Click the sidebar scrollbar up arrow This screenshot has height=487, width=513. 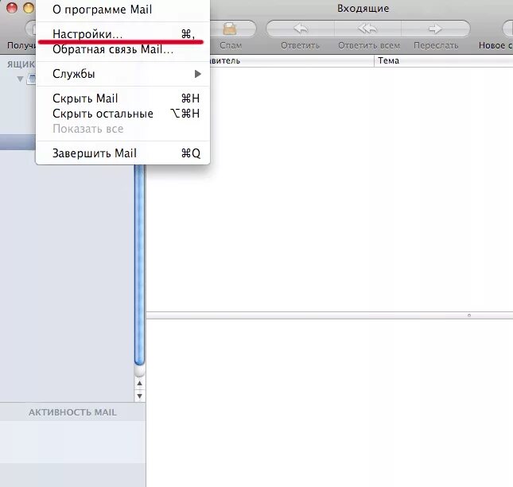140,383
